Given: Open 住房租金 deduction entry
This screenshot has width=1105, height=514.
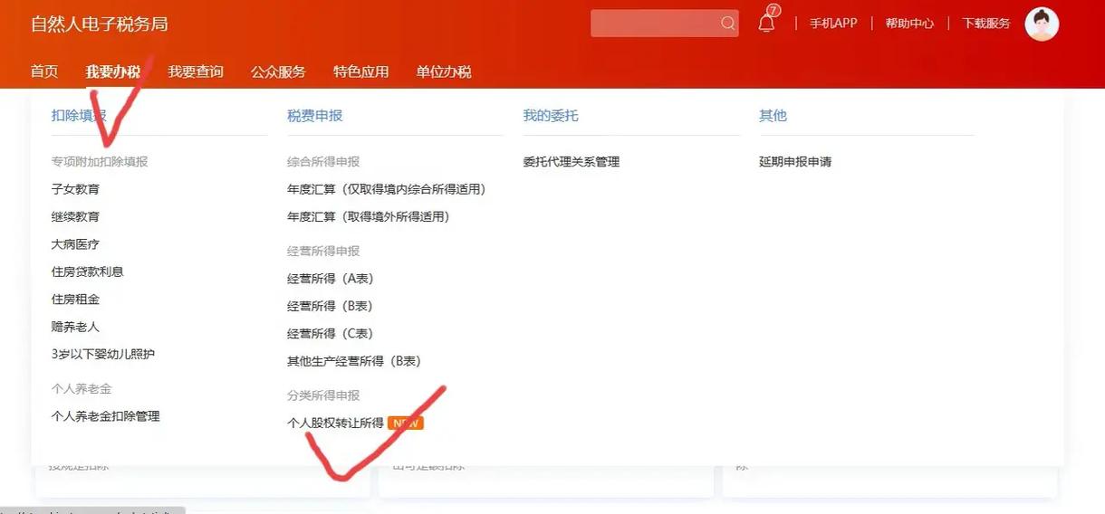Looking at the screenshot, I should (x=76, y=299).
